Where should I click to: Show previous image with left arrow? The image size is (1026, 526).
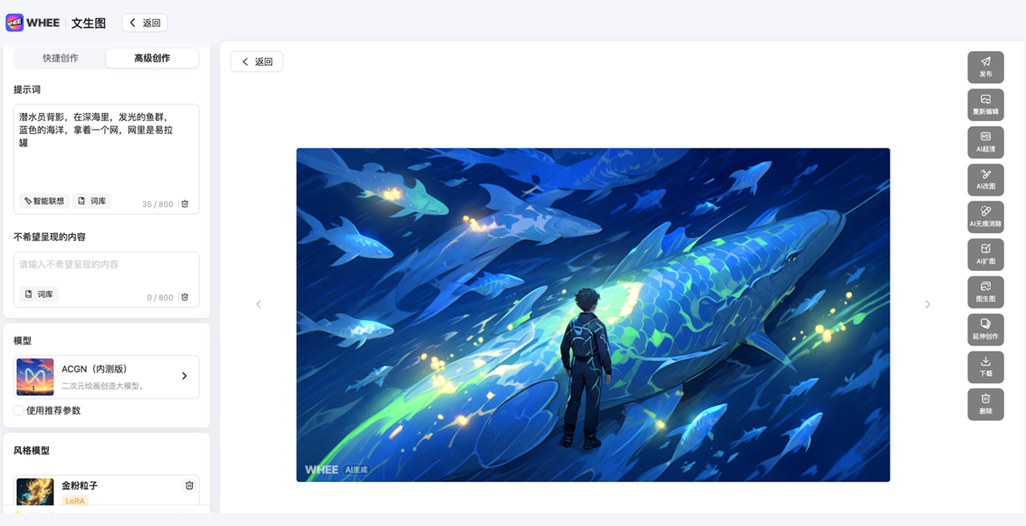tap(258, 304)
